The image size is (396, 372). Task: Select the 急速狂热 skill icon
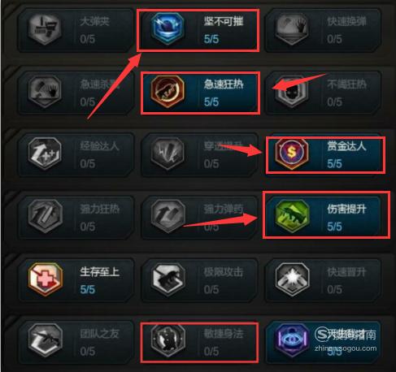168,92
